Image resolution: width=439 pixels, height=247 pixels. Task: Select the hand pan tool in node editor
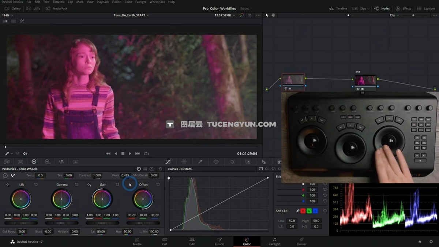tap(273, 15)
